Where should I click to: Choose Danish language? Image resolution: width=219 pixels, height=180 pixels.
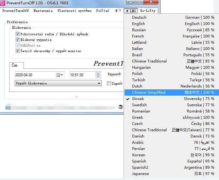pyautogui.click(x=172, y=136)
